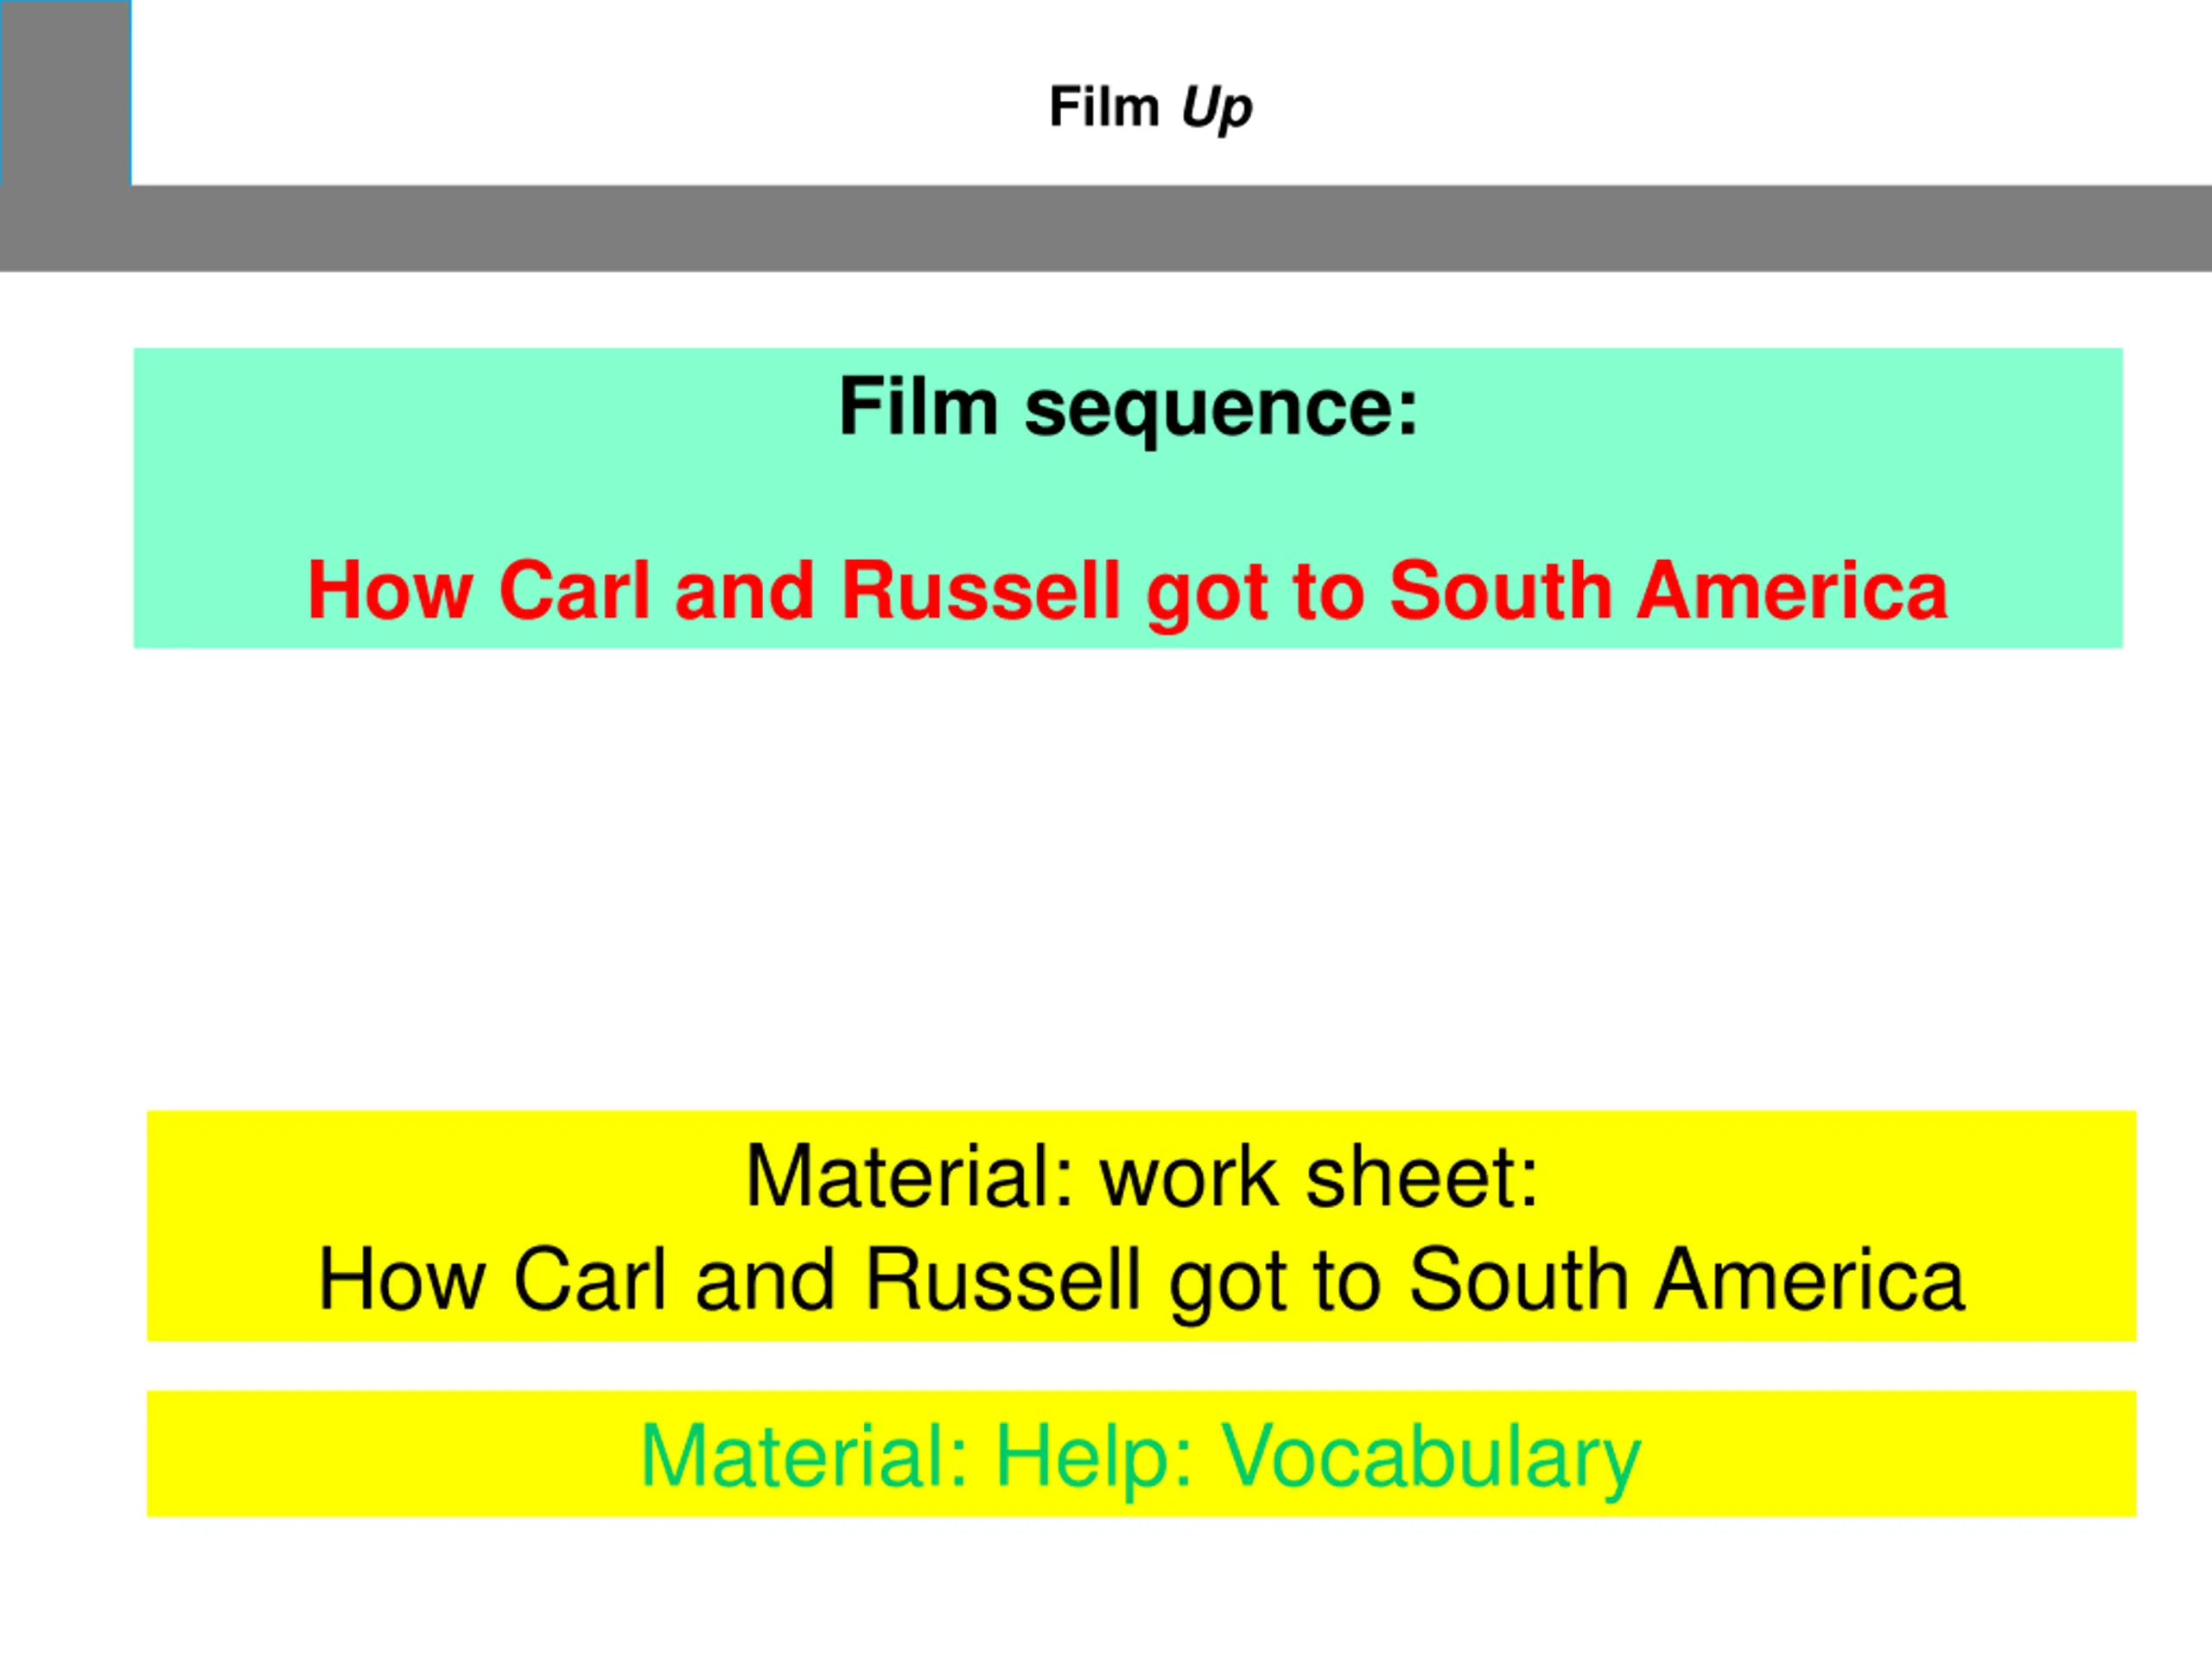Click the green word Vocabulary

click(1431, 1459)
